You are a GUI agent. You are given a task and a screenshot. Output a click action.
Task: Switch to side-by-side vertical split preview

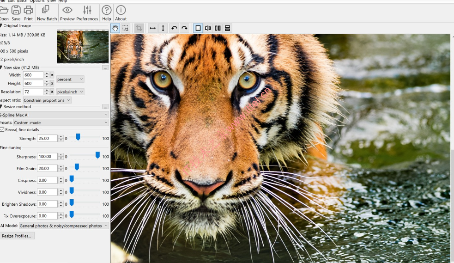pos(218,28)
